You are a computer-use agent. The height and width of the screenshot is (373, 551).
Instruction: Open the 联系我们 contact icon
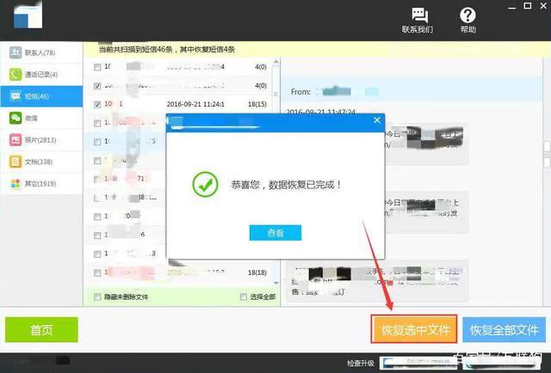(418, 21)
